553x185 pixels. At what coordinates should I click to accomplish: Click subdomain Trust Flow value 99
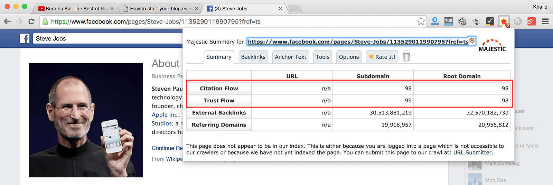click(x=408, y=101)
